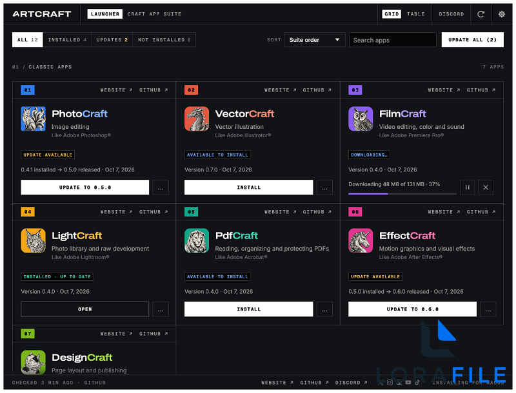Viewport: 516px width, 393px height.
Task: Open settings via the gear icon
Action: pyautogui.click(x=502, y=14)
